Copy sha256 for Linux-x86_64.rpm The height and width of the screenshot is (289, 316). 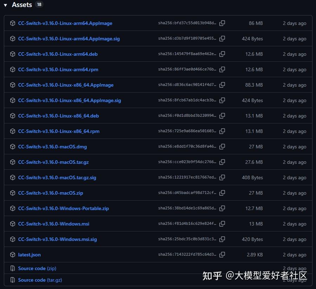222,131
